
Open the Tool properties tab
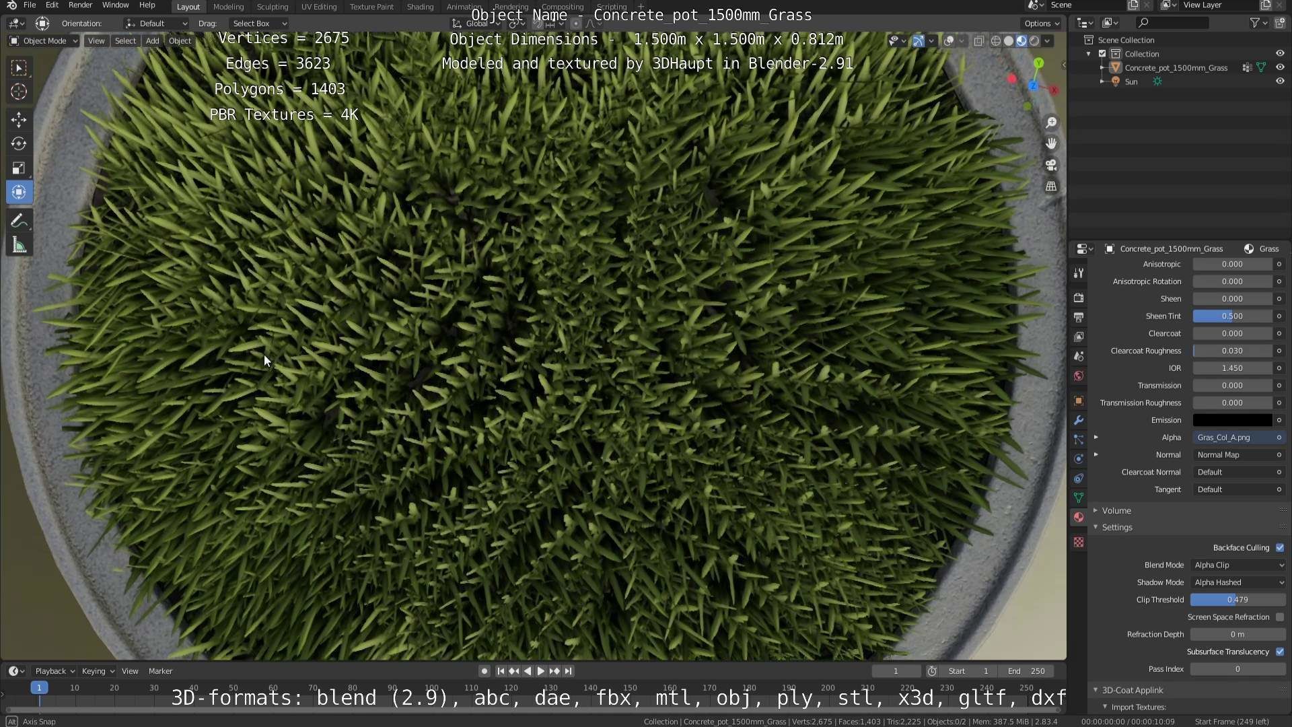1079,273
